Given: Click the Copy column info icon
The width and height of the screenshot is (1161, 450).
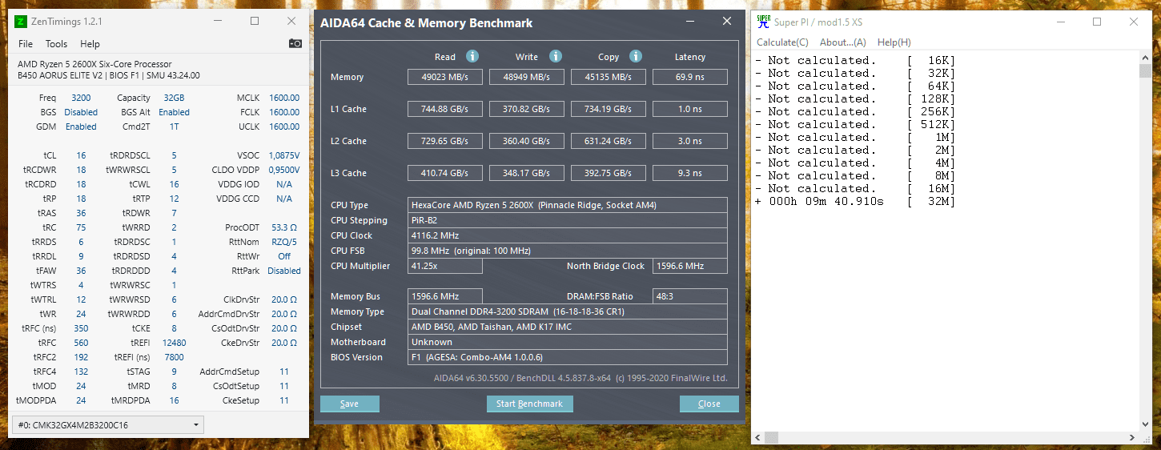Looking at the screenshot, I should [x=636, y=56].
